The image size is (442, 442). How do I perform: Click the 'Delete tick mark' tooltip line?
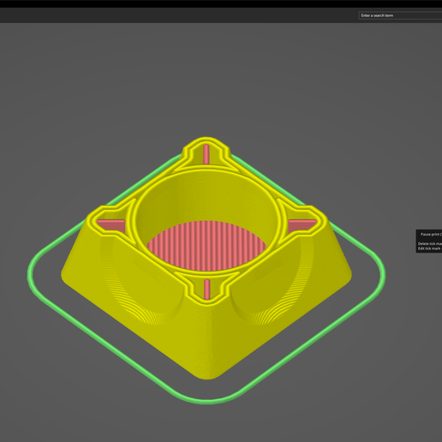(430, 244)
